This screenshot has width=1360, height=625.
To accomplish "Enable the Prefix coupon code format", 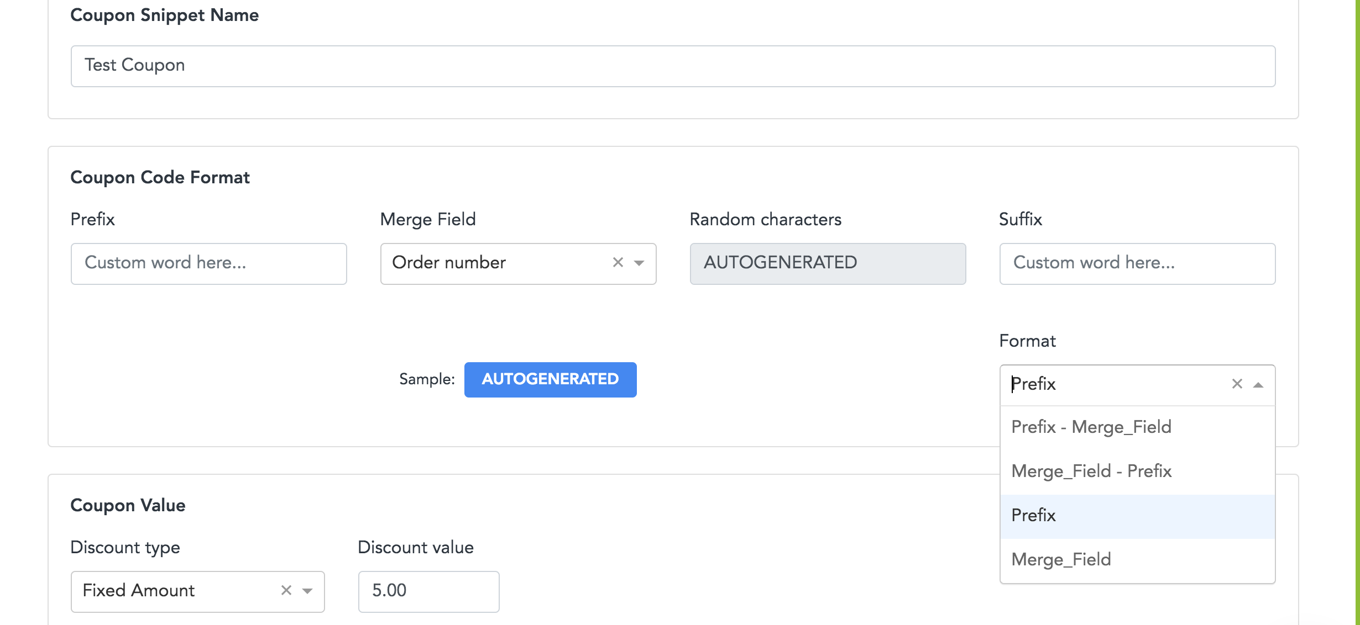I will click(x=1034, y=514).
